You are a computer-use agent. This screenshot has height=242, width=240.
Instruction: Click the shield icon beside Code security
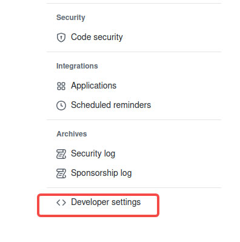click(61, 38)
